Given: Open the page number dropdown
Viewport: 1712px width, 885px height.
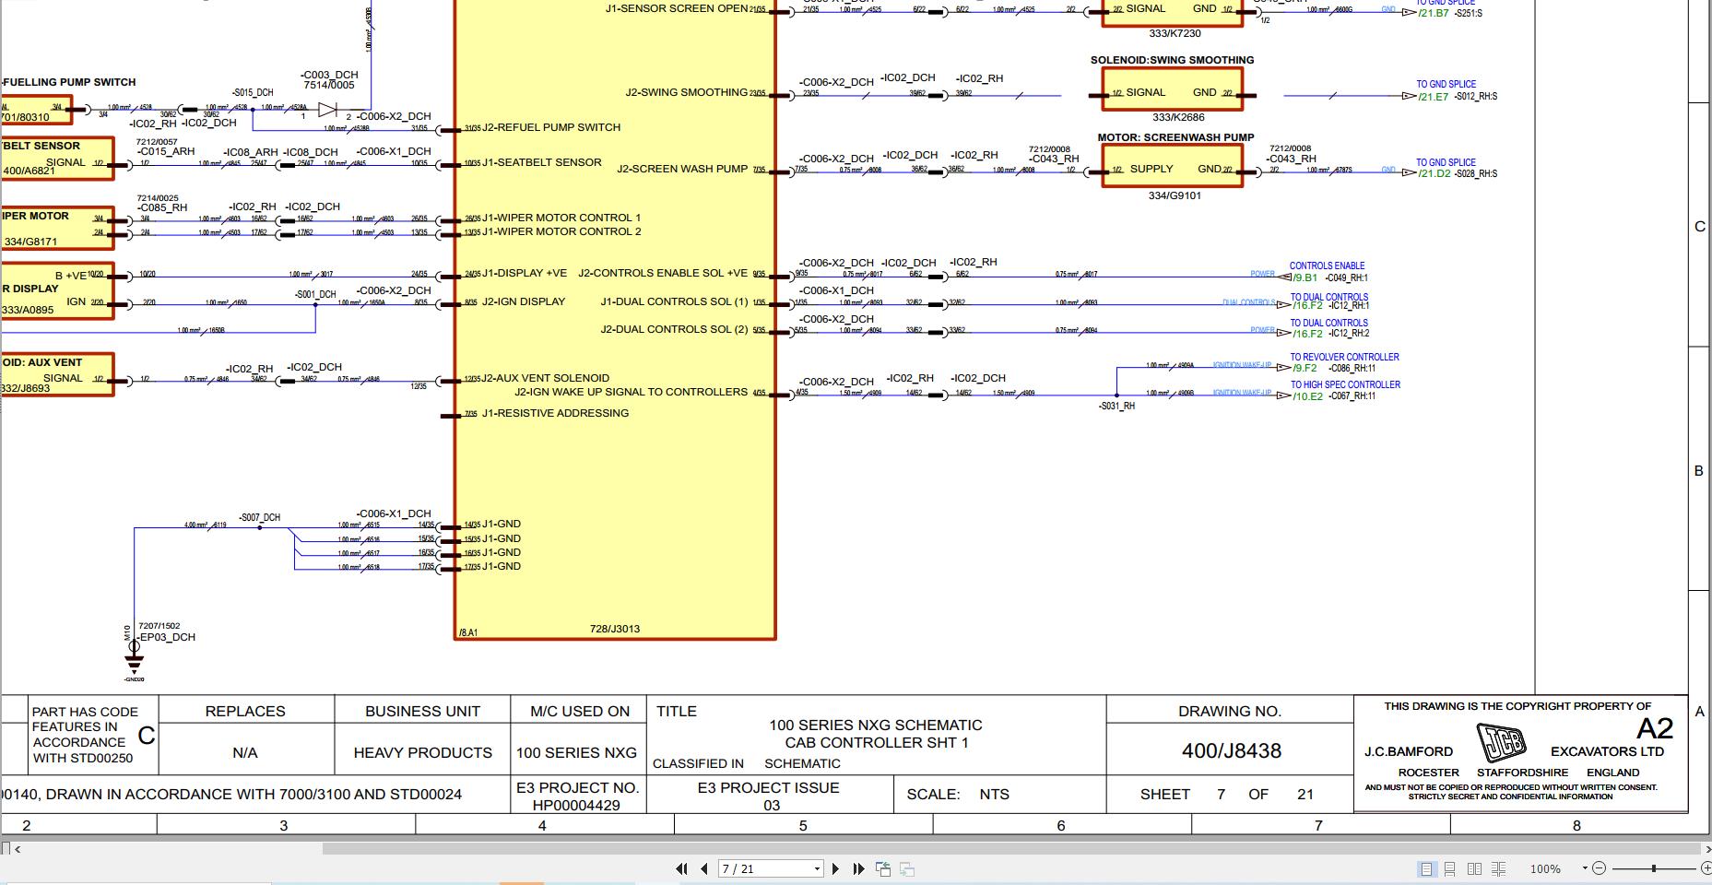Looking at the screenshot, I should click(x=817, y=868).
